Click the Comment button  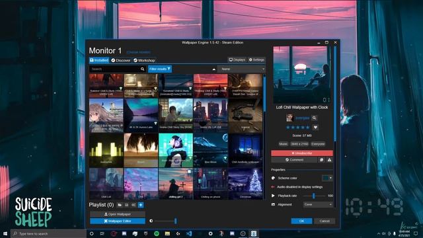pos(294,160)
